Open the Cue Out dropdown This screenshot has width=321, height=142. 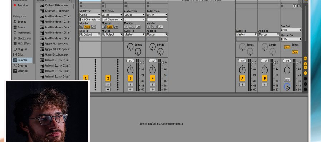click(x=291, y=30)
